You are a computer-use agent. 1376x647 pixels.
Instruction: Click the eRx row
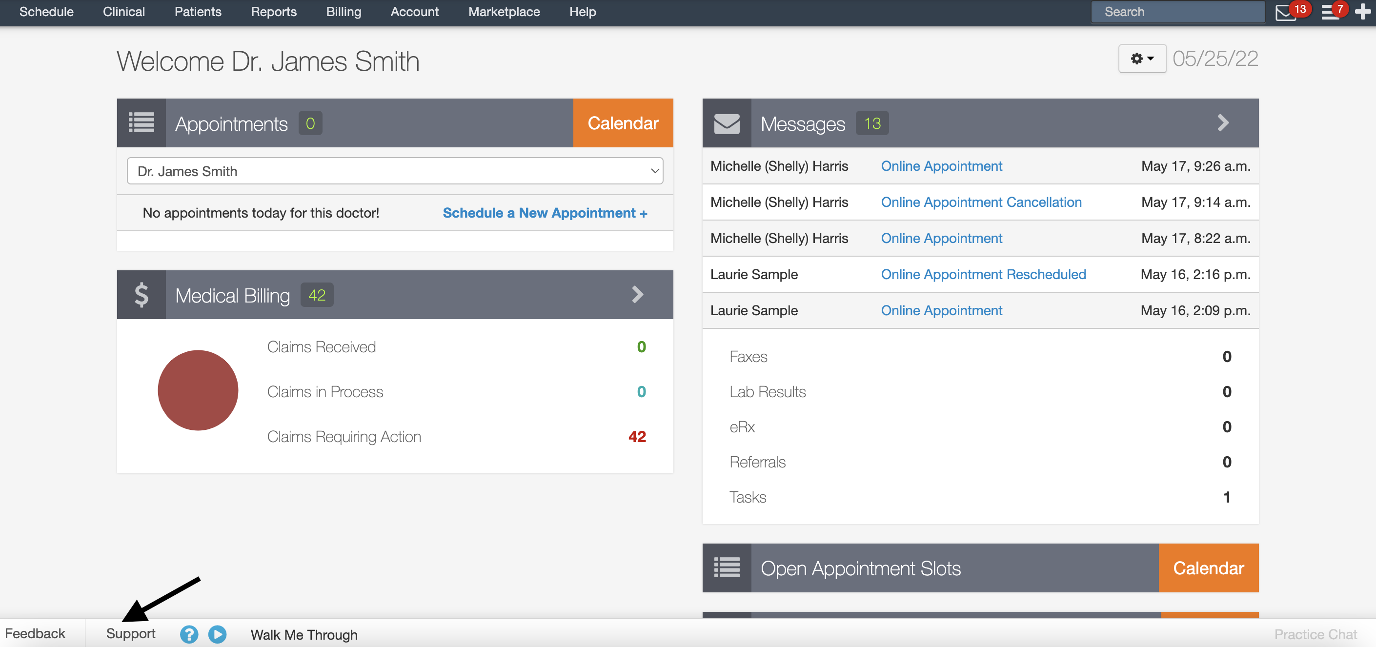(x=980, y=427)
